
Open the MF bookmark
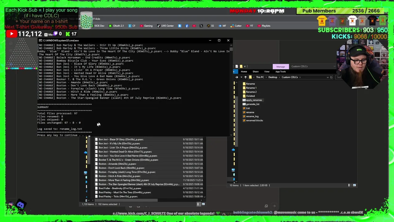click(x=222, y=26)
